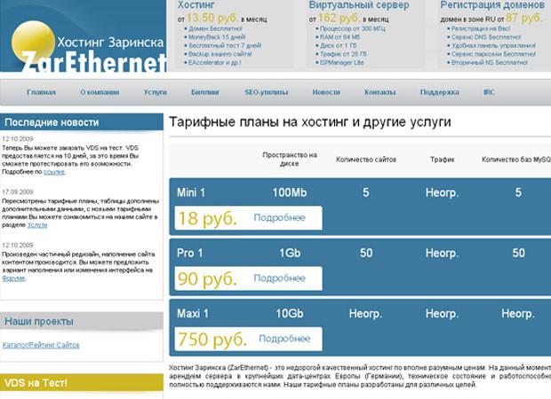This screenshot has width=551, height=399.
Task: Click the 13.50 руб. hosting price
Action: coord(212,18)
